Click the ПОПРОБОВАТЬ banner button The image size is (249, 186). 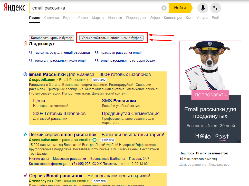pos(210,95)
